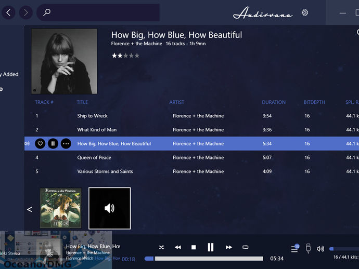The height and width of the screenshot is (269, 359).
Task: Open the USB audio device icon
Action: [308, 248]
